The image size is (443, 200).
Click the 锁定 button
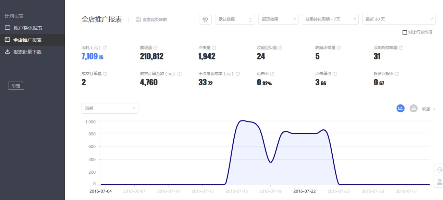[x=16, y=86]
